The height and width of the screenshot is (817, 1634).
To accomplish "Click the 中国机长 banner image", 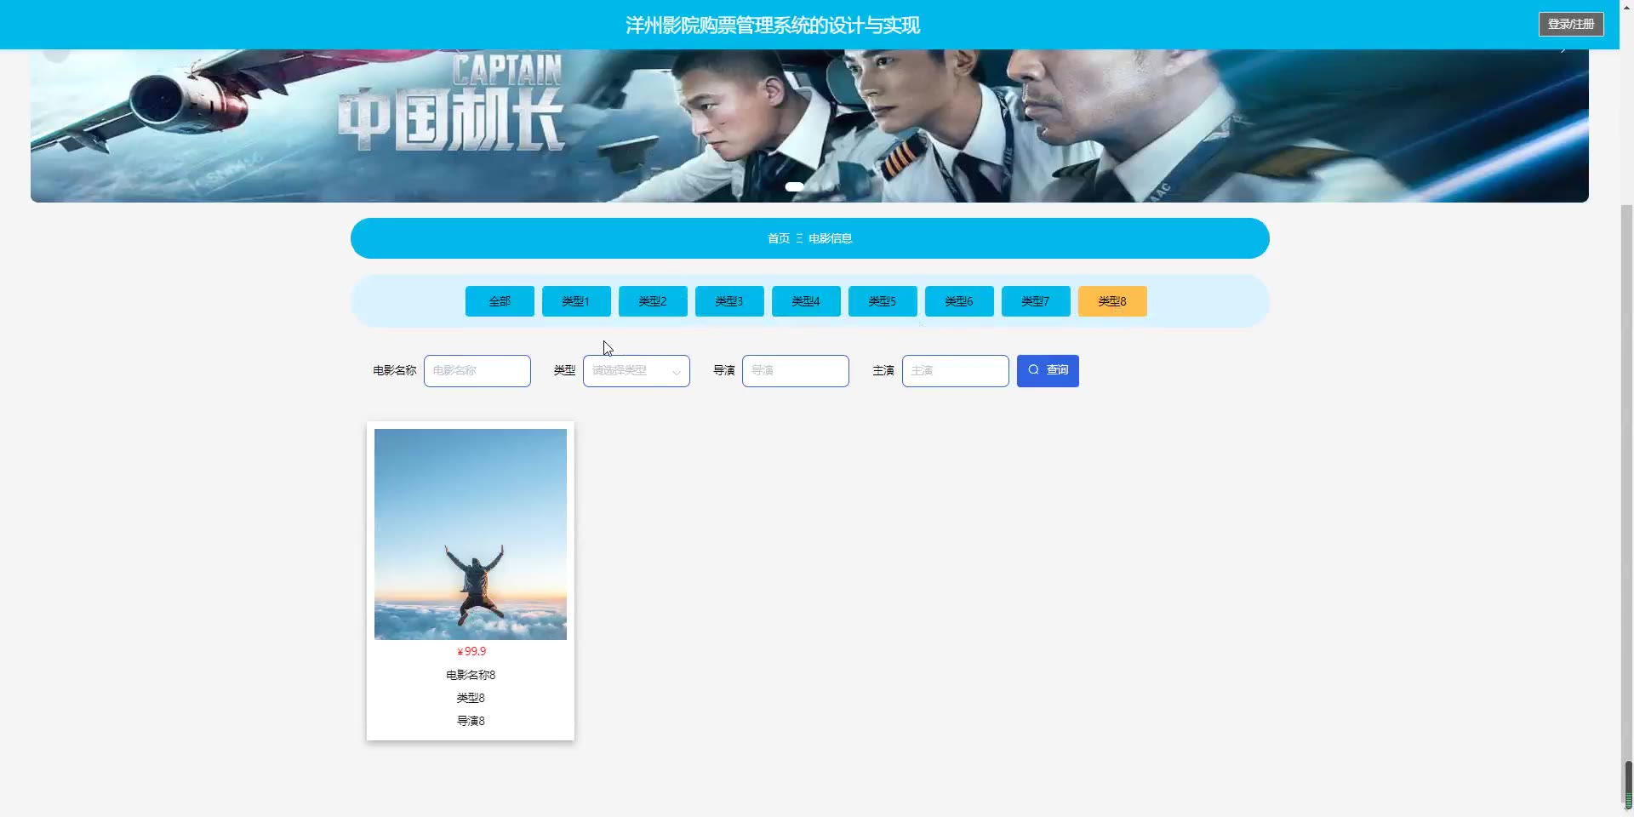I will pyautogui.click(x=809, y=125).
